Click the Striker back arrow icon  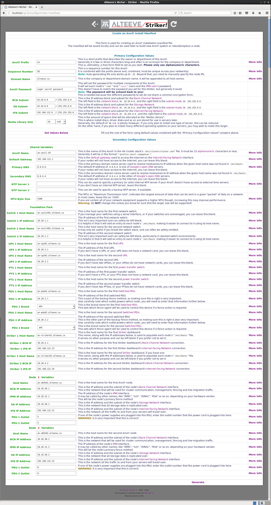(94, 24)
